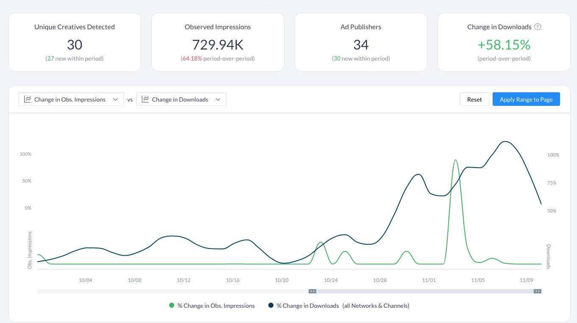Click the help icon beside Change in Downloads

(538, 27)
